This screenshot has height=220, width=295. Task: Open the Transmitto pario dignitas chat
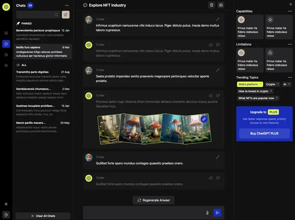tap(43, 76)
